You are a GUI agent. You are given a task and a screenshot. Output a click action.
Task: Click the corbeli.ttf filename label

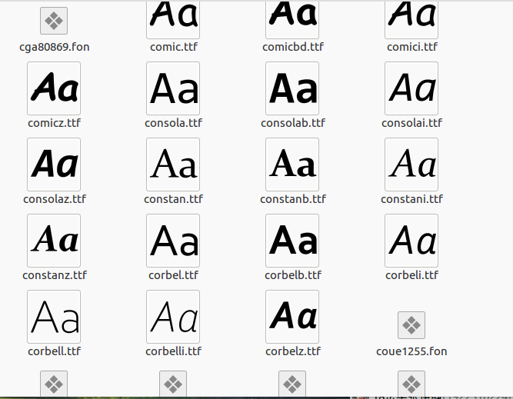(x=411, y=275)
